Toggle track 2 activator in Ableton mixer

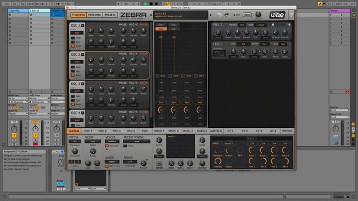tap(35, 135)
